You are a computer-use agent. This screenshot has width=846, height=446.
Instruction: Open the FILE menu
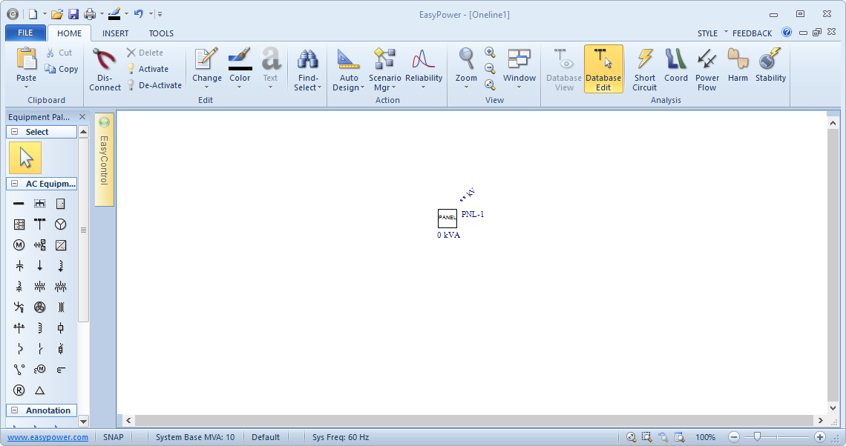tap(25, 33)
